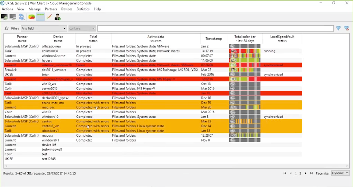
Task: Click timestamp '14:37:19'
Action: (x=207, y=51)
